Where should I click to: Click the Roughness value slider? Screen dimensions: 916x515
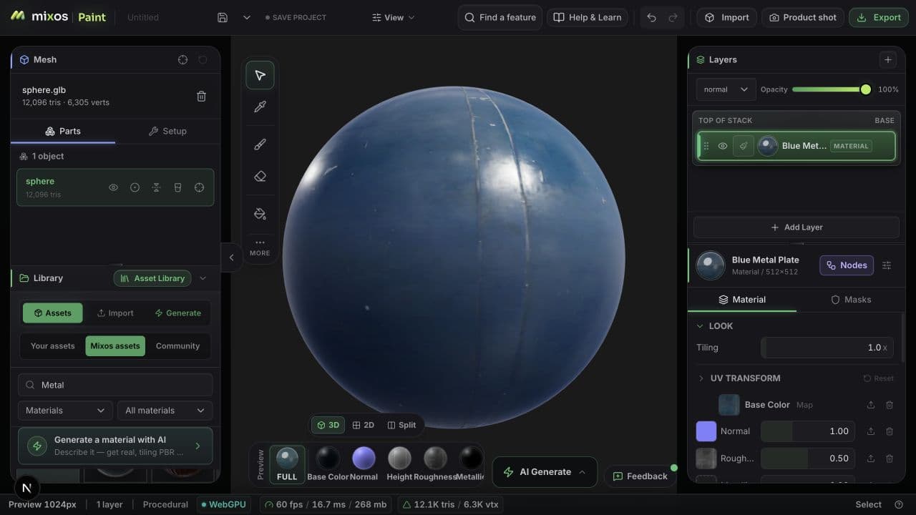coord(807,458)
